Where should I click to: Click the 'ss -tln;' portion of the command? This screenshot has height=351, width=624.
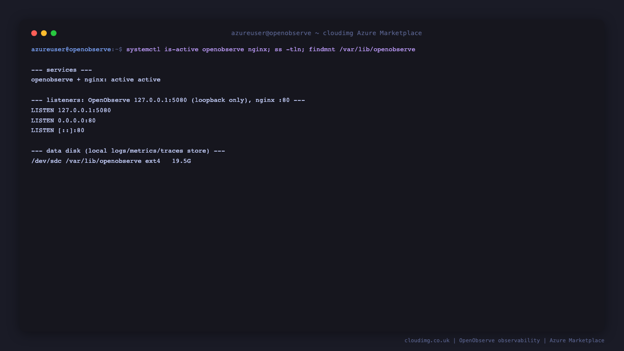tap(290, 49)
